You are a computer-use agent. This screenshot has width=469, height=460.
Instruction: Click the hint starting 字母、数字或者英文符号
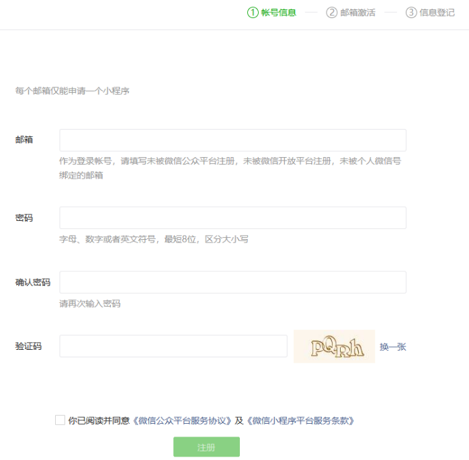click(154, 239)
